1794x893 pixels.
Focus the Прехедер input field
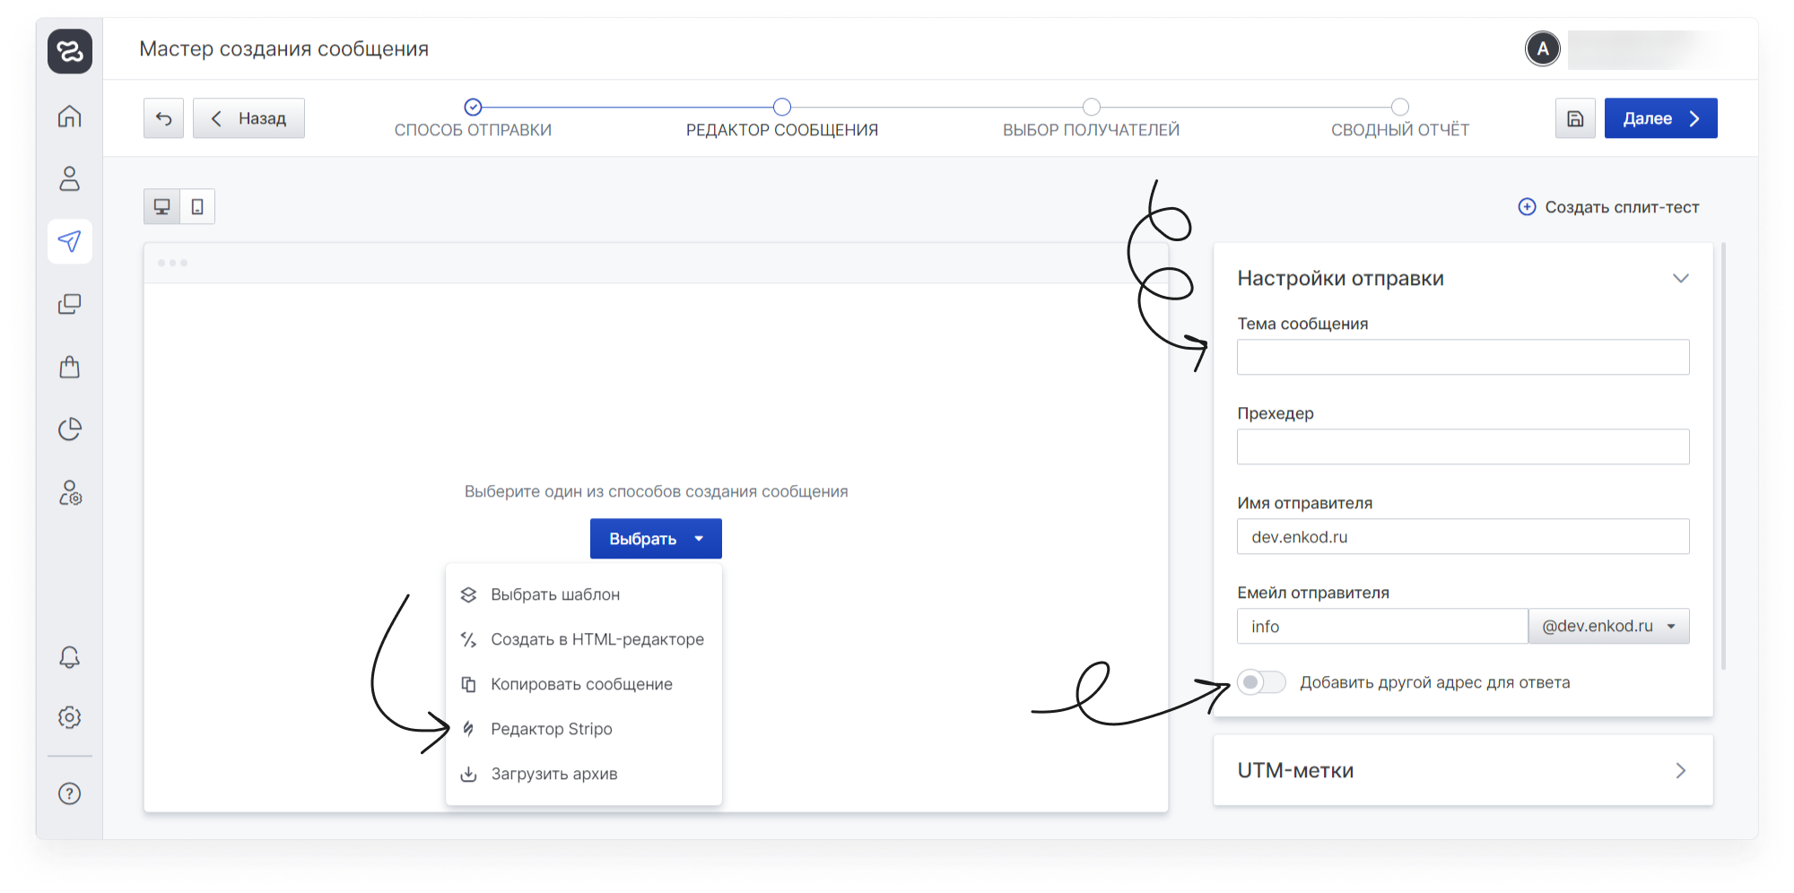tap(1463, 446)
